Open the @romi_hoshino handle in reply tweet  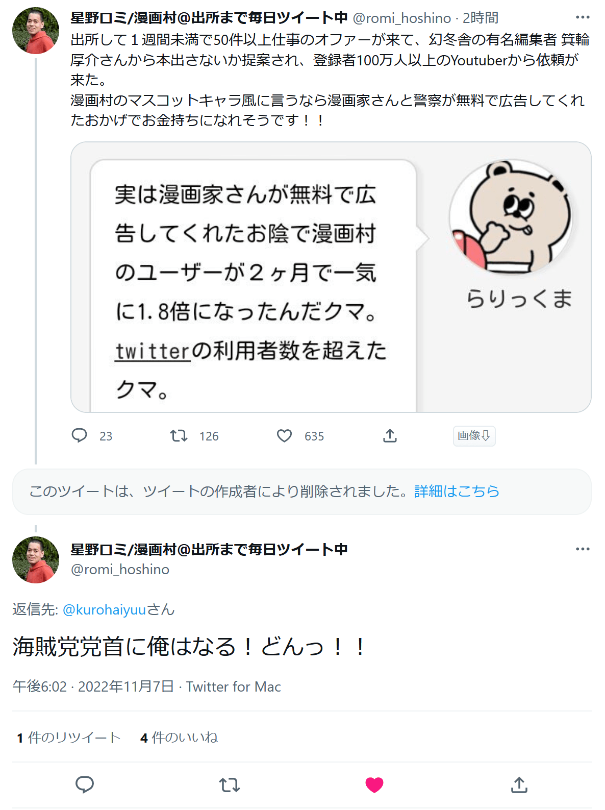click(120, 570)
